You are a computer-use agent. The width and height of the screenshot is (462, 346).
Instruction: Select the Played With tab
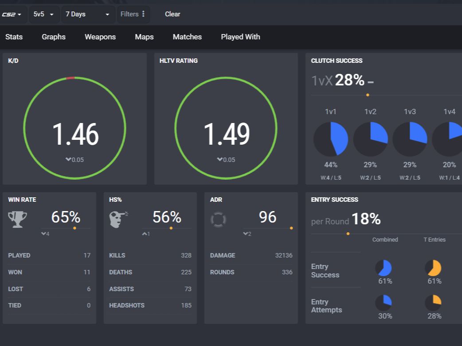(240, 37)
